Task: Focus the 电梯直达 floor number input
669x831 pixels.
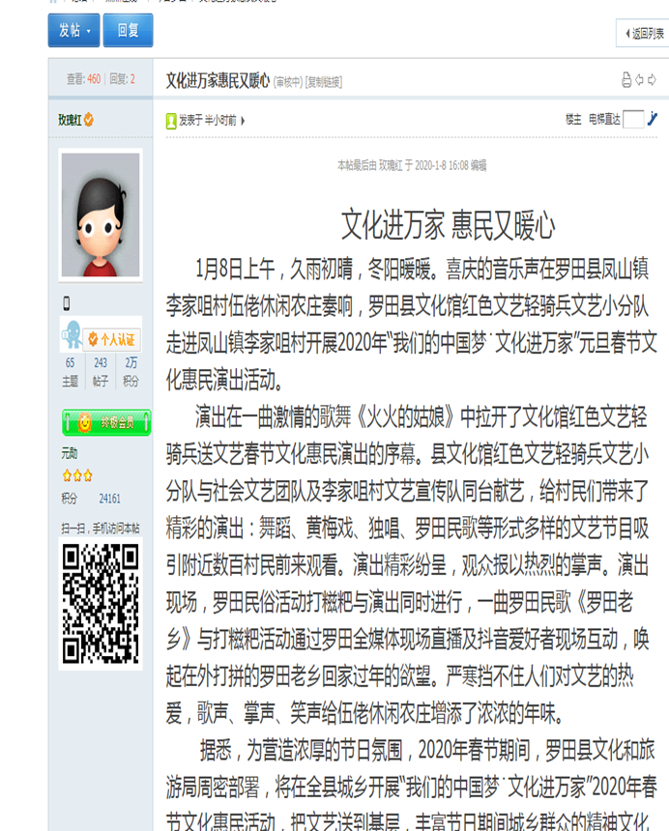Action: point(633,119)
